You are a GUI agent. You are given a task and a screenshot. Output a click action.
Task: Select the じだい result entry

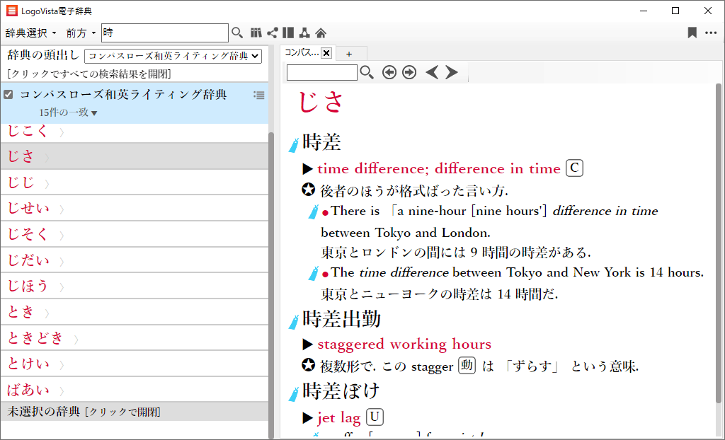(x=134, y=260)
